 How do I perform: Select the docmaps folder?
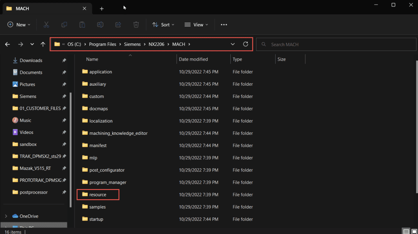click(x=95, y=109)
